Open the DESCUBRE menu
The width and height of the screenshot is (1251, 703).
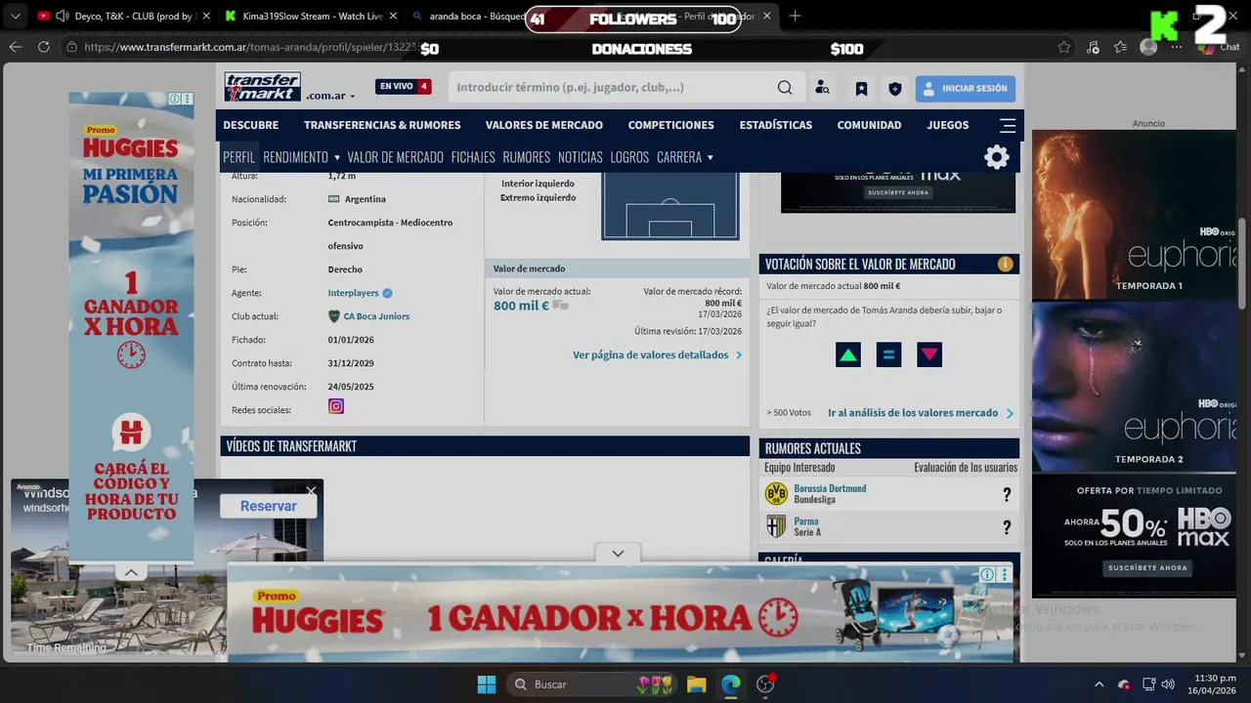250,125
